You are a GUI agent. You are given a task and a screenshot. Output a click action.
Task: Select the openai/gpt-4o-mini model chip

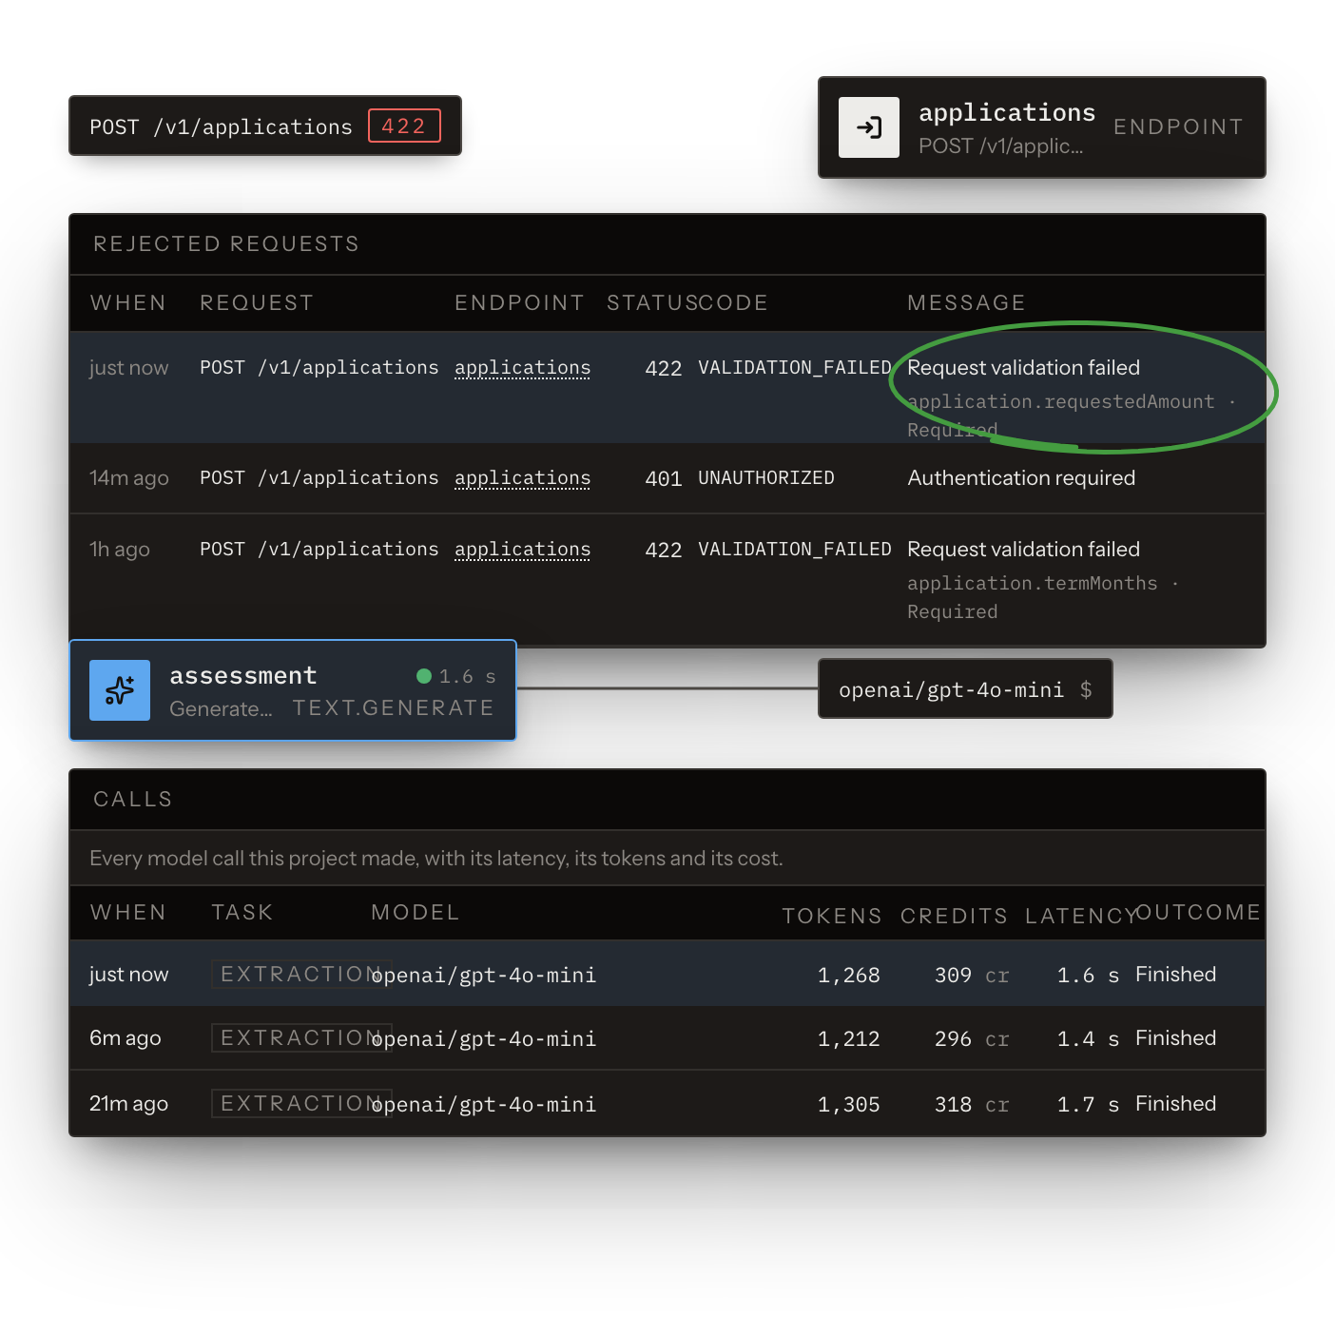(965, 689)
